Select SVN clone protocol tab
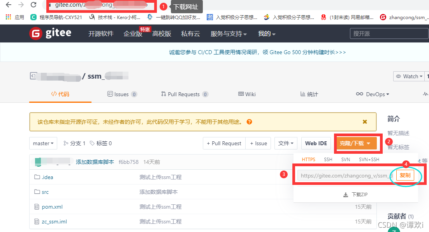The width and height of the screenshot is (429, 232). tap(346, 160)
